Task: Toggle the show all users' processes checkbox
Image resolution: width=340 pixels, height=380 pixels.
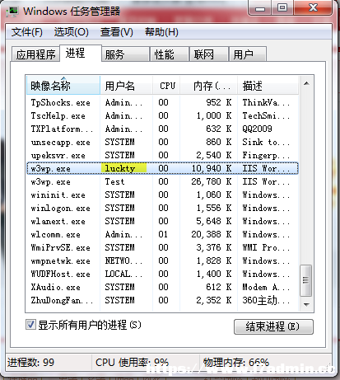Action: (x=30, y=325)
